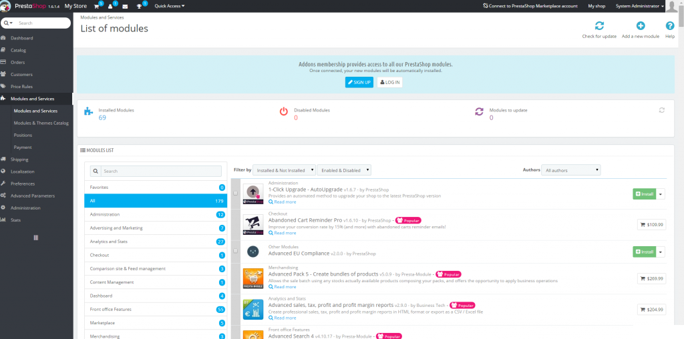Click Read more under 1-Click Upgrade
The image size is (684, 339).
click(x=283, y=202)
